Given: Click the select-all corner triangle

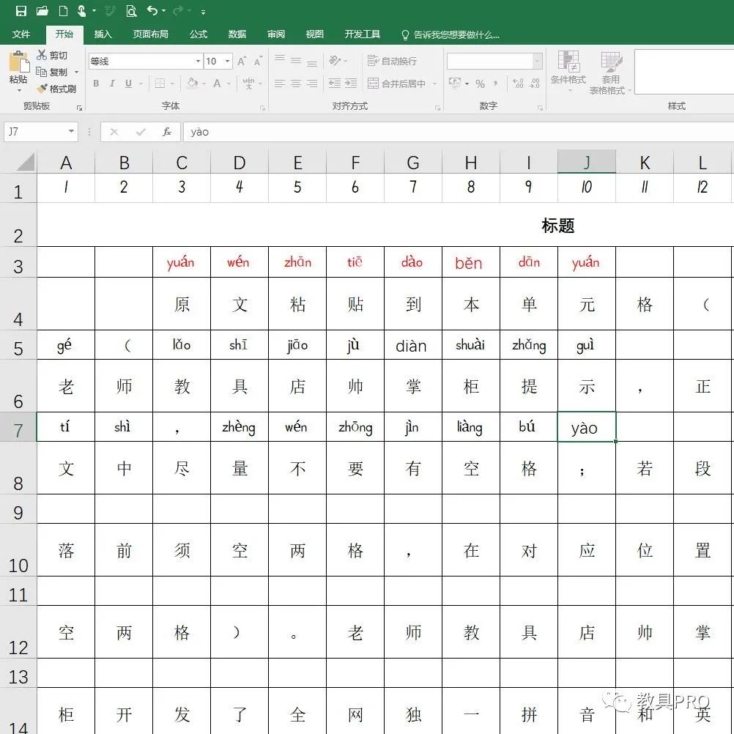Looking at the screenshot, I should pyautogui.click(x=26, y=163).
